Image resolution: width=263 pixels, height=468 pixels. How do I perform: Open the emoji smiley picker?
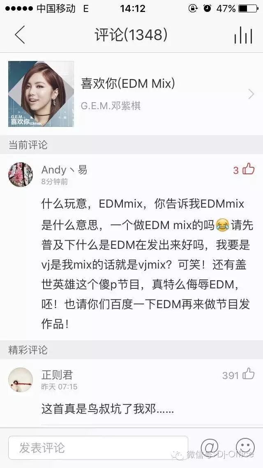point(245,447)
